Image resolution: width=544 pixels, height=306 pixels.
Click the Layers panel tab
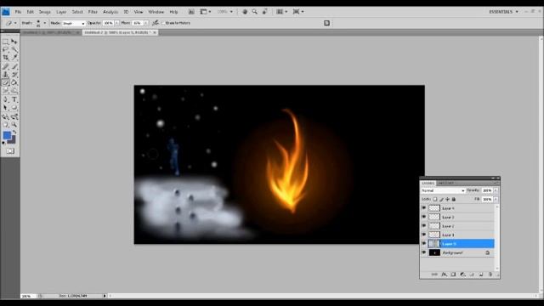428,183
